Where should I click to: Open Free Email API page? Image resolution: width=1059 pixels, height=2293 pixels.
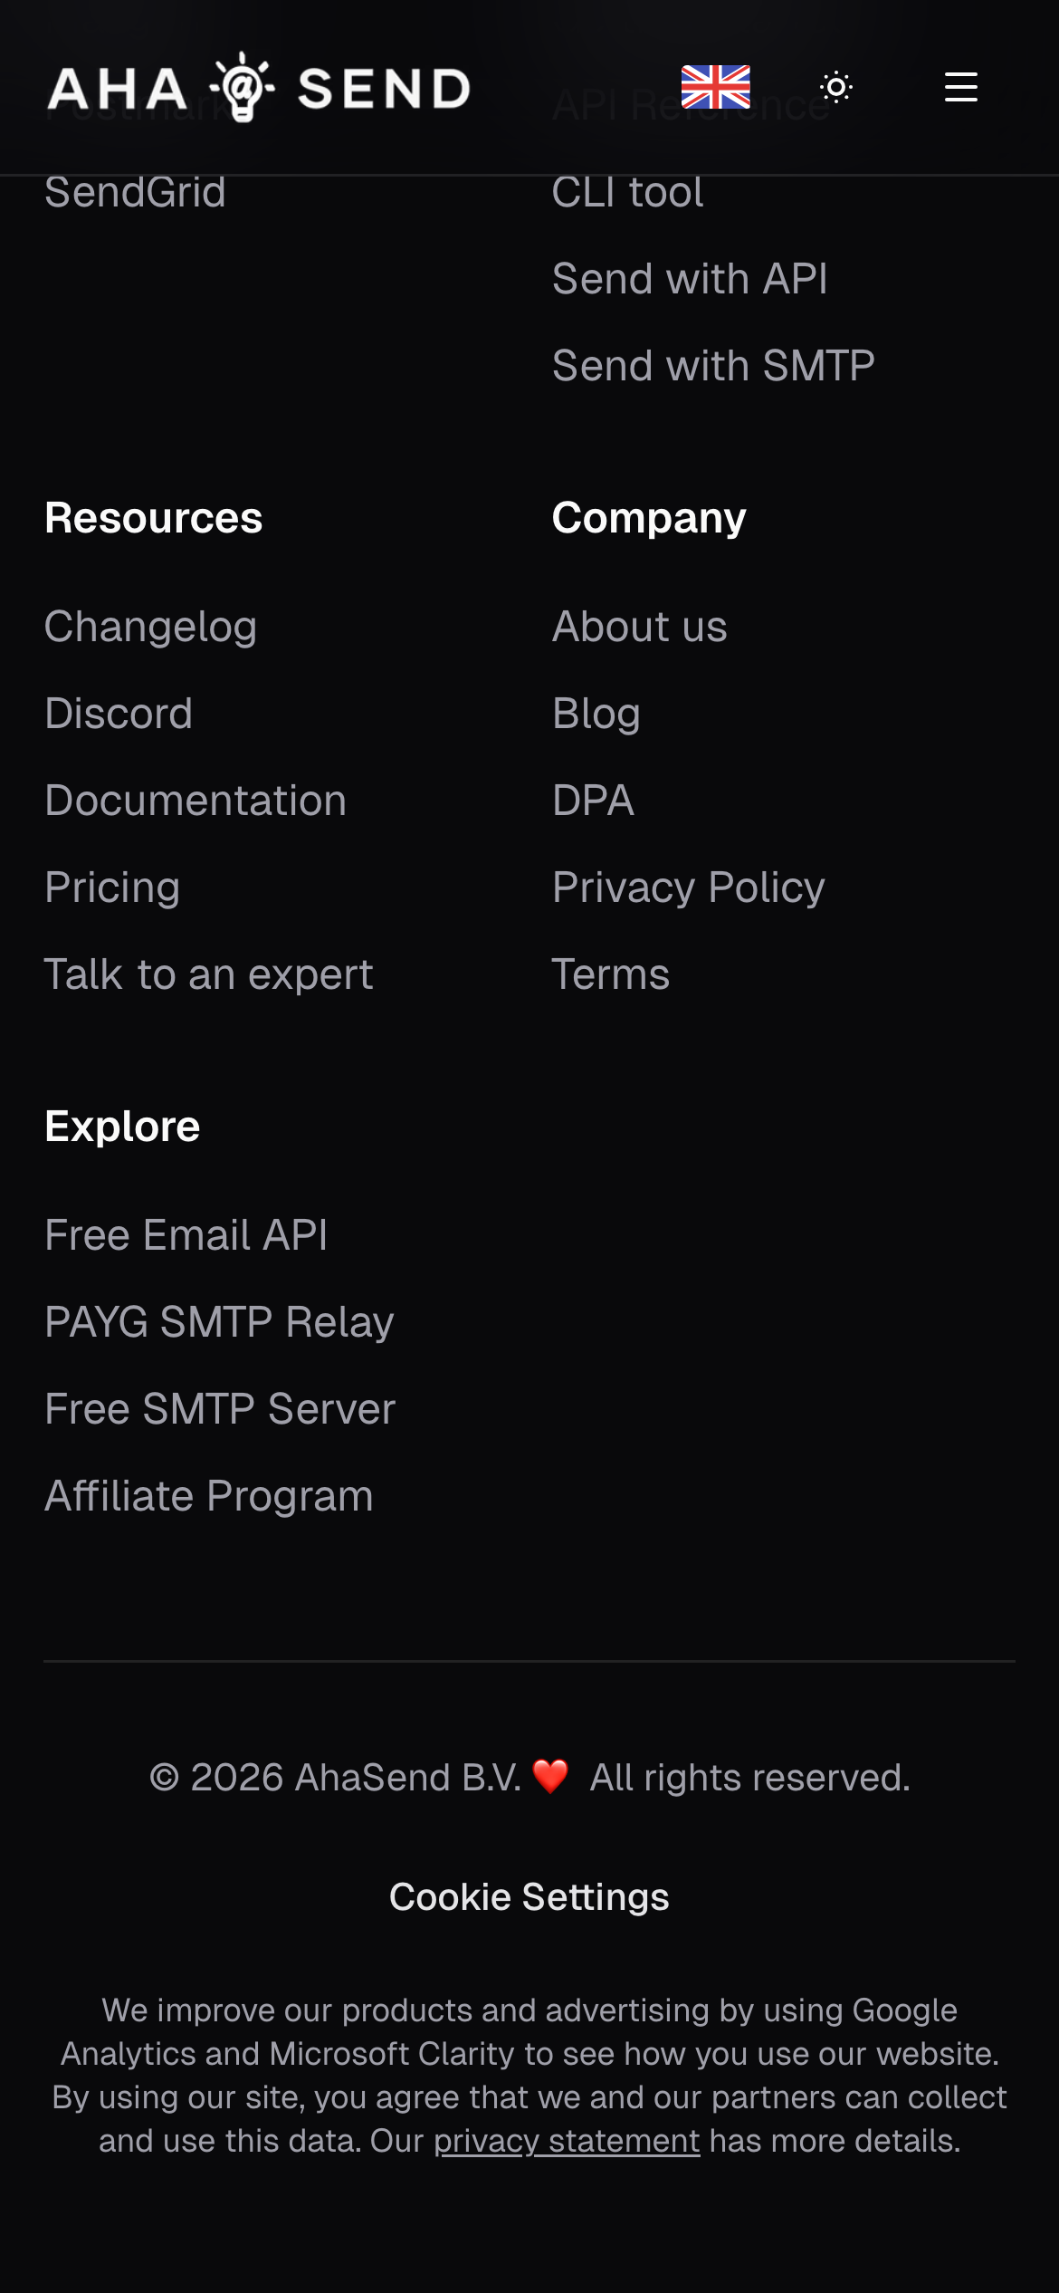point(186,1235)
